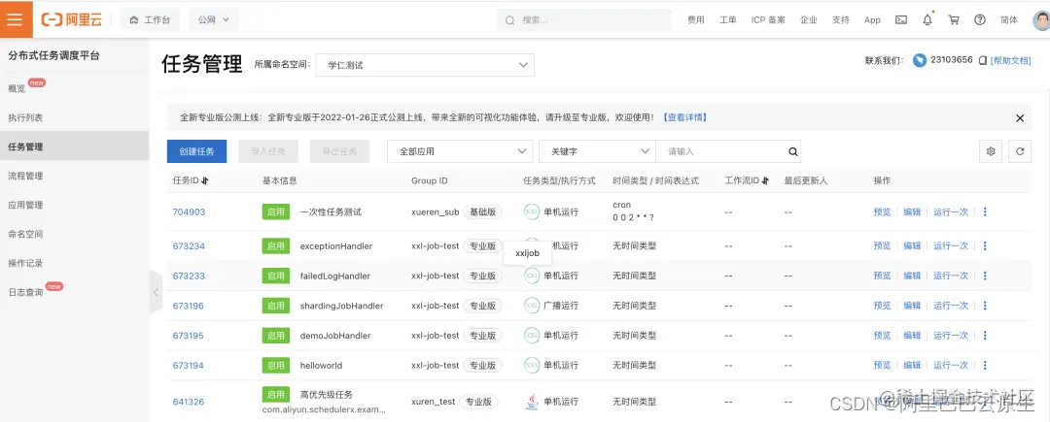Open the notifications bell
Screen dimensions: 1050x422
[x=927, y=20]
